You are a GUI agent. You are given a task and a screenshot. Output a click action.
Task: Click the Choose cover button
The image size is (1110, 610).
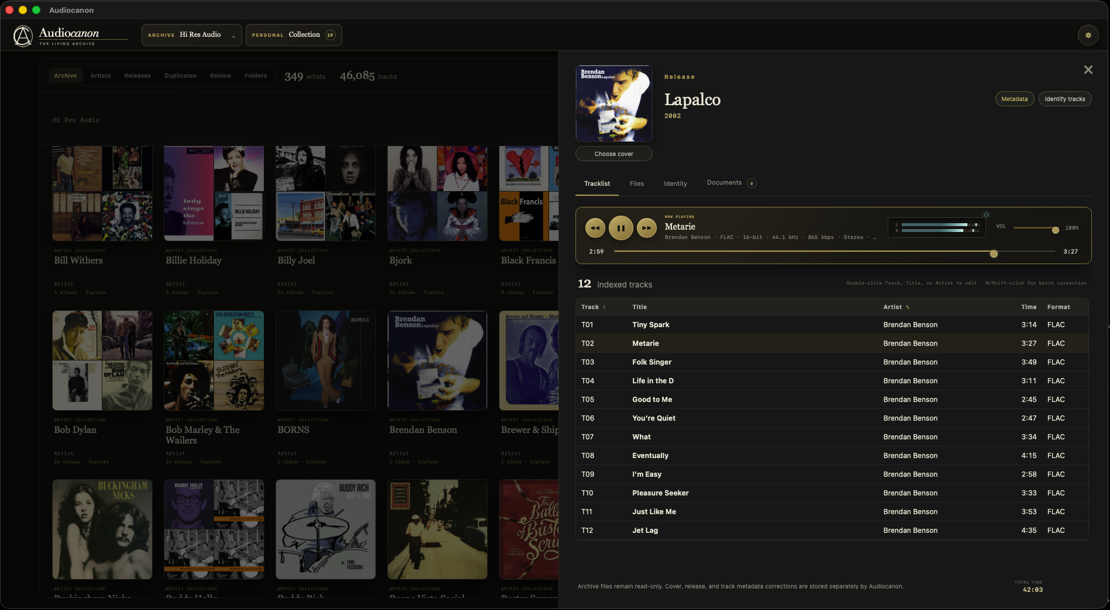(x=614, y=154)
